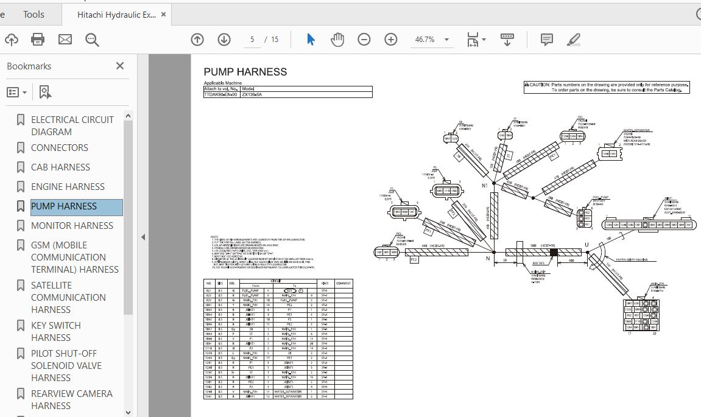Open the bookmark options dropdown menu

click(16, 91)
